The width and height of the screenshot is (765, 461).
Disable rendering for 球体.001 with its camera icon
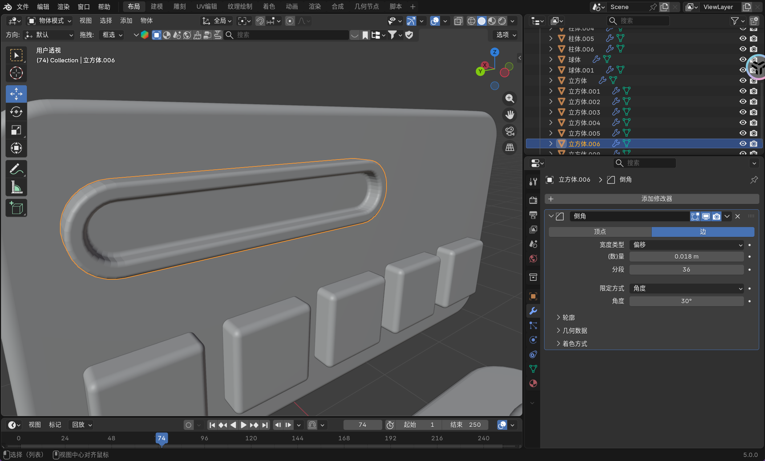click(x=754, y=70)
